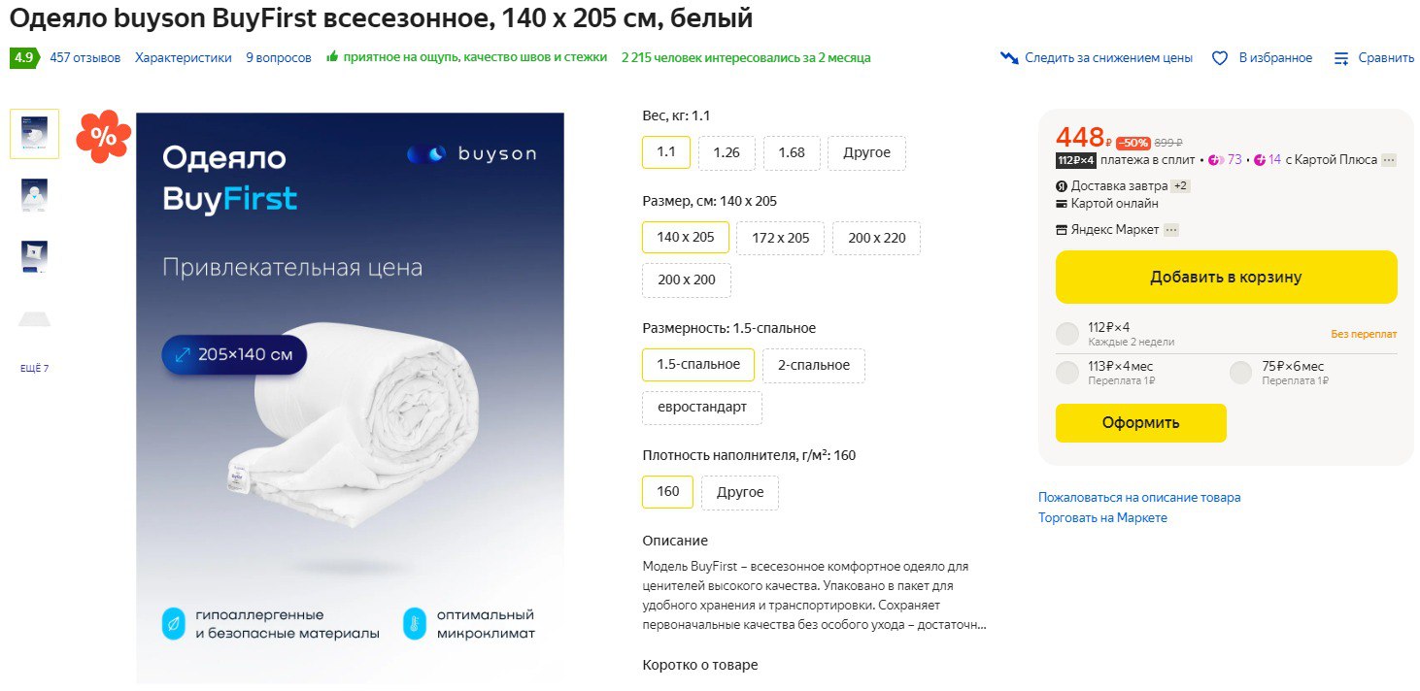Expand weight options with Другое

point(866,153)
